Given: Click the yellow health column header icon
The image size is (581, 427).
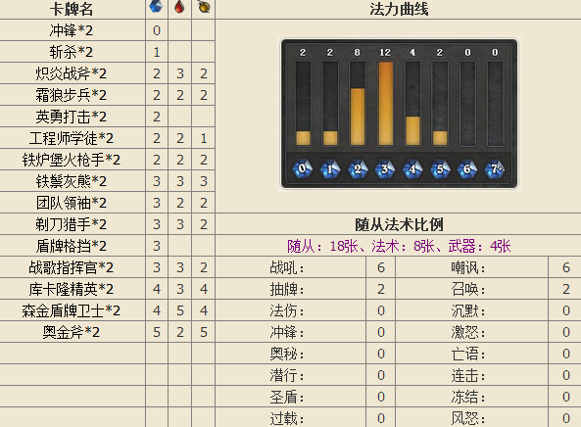Looking at the screenshot, I should click(204, 6).
